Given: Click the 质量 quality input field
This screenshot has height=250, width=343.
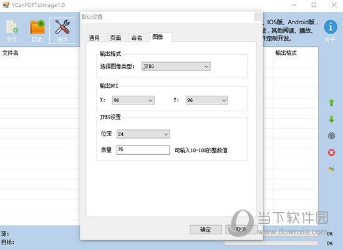Looking at the screenshot, I should coord(143,150).
